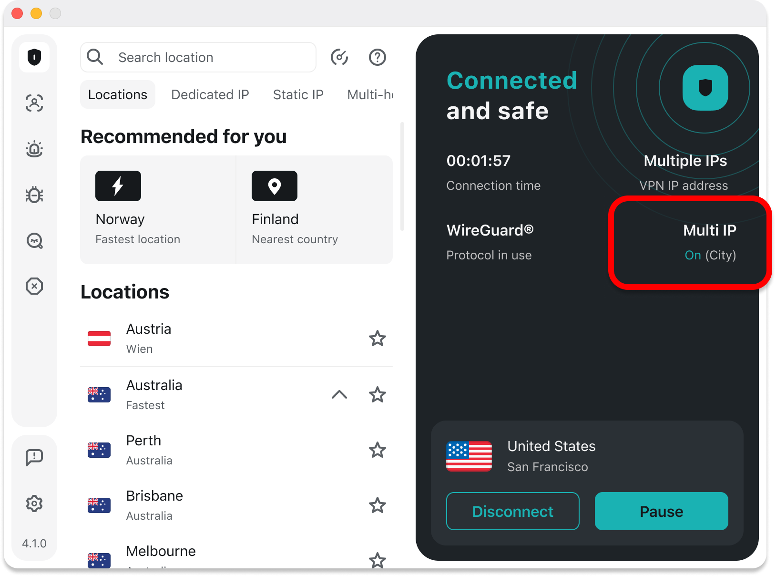Click the Disconnect button
The image size is (776, 576).
[x=512, y=511]
